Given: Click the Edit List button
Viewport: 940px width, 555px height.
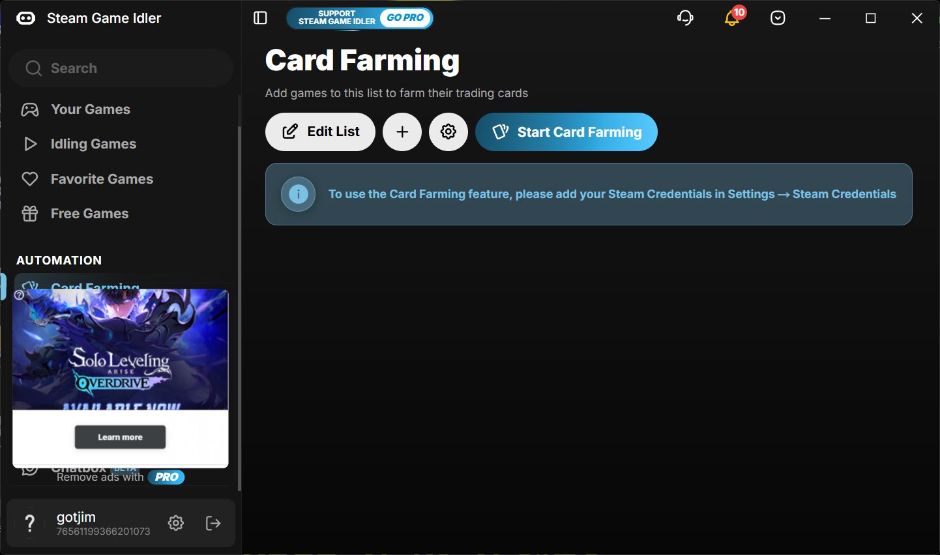Looking at the screenshot, I should pyautogui.click(x=320, y=132).
